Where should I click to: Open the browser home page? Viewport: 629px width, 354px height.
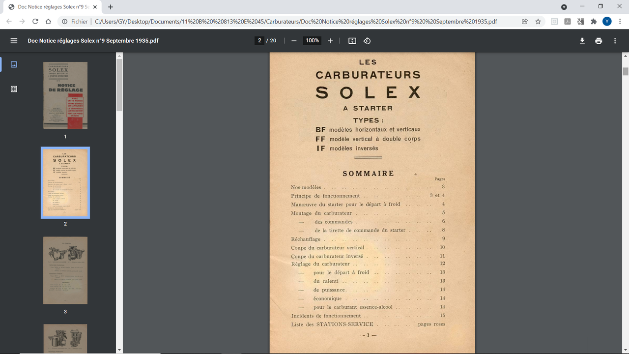[48, 22]
